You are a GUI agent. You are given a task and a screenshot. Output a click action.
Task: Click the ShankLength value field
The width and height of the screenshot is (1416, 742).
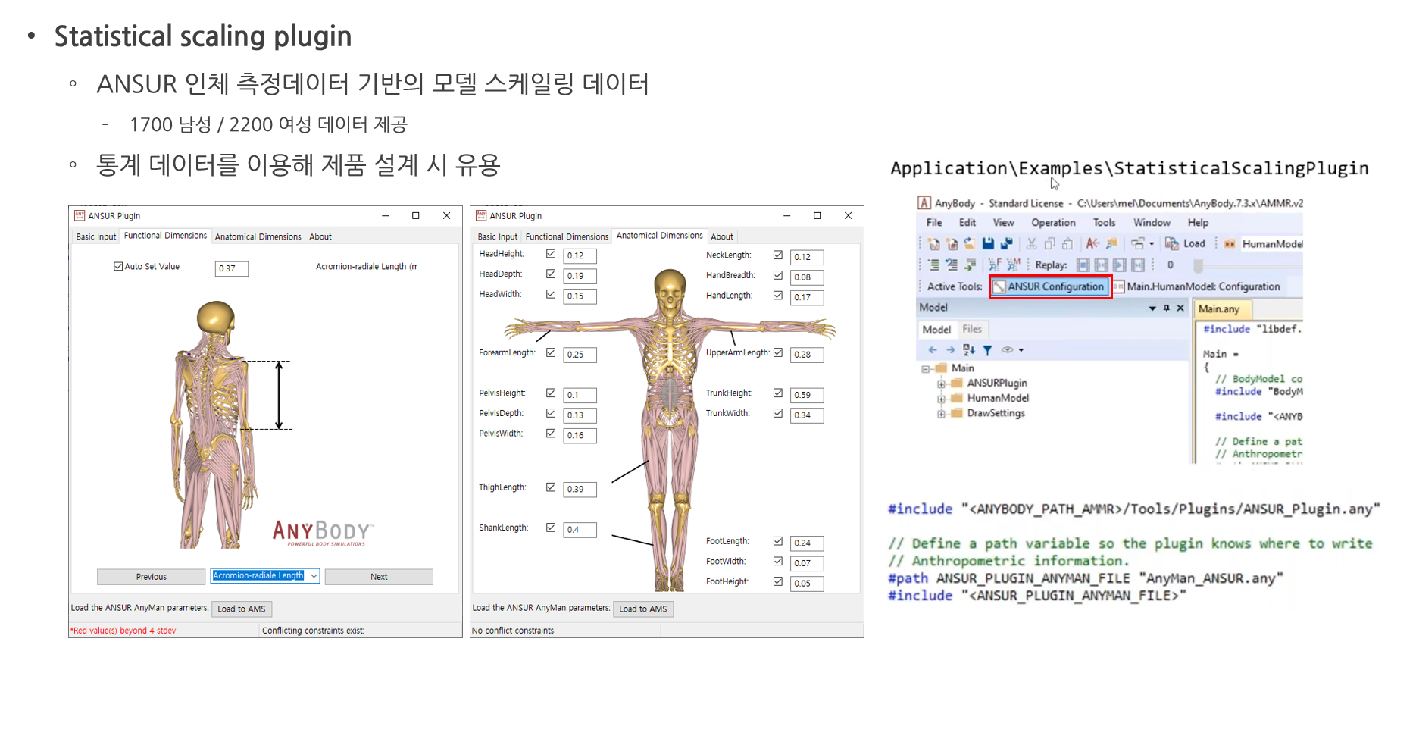click(x=580, y=530)
